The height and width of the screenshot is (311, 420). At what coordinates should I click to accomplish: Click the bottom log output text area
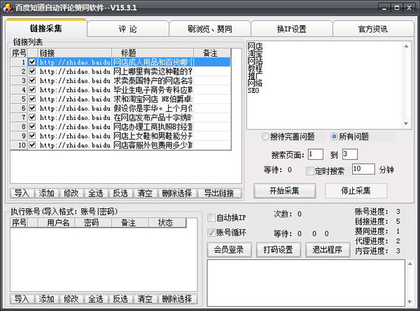(306, 282)
